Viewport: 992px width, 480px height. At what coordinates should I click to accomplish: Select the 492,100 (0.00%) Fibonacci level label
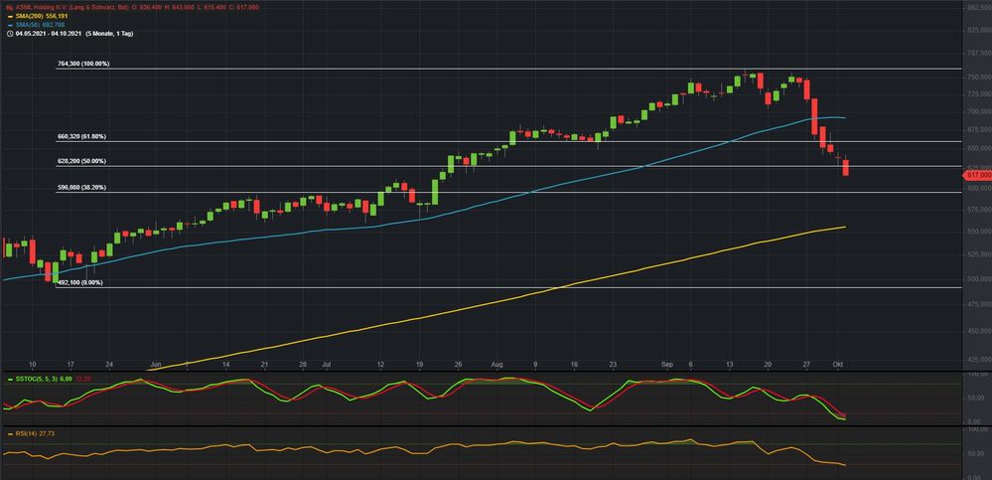click(81, 282)
